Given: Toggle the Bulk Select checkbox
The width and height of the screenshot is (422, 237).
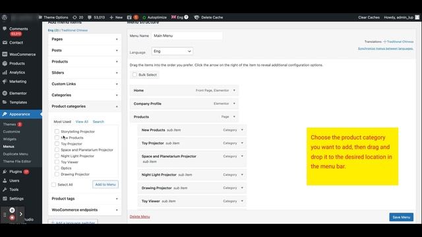Looking at the screenshot, I should point(135,74).
